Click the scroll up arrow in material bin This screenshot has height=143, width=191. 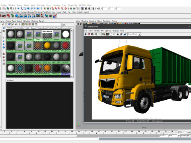pyautogui.click(x=72, y=31)
